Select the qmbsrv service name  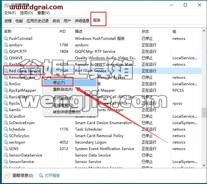click(16, 45)
